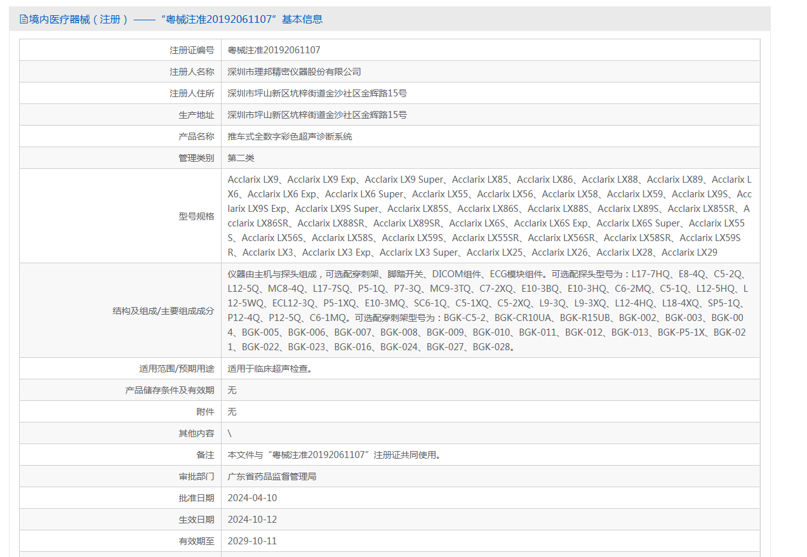Select approval date 2024-04-10
This screenshot has width=807, height=557.
pyautogui.click(x=253, y=498)
